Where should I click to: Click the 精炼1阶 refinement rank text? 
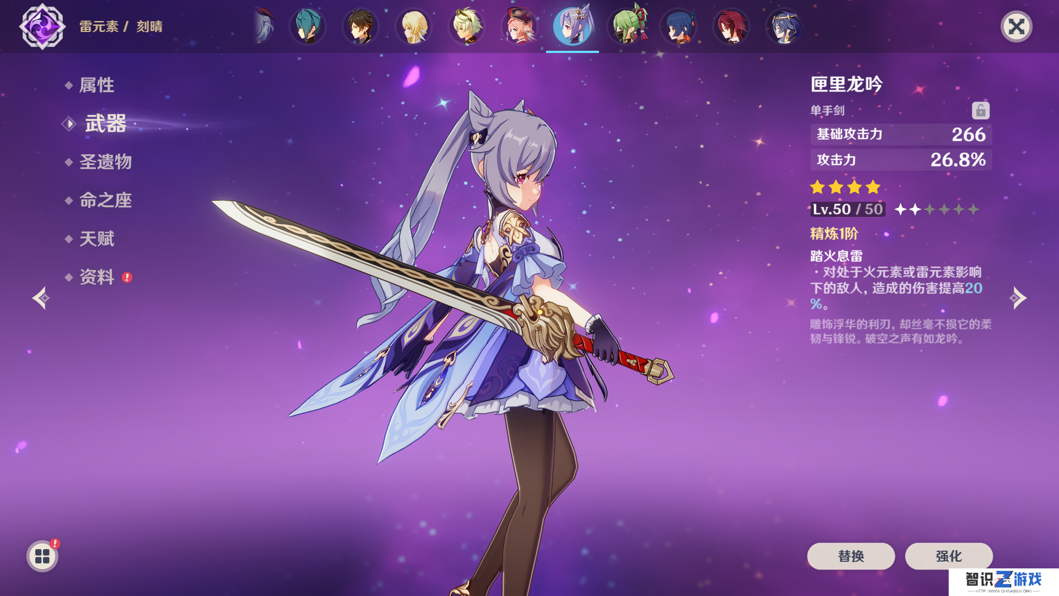[834, 234]
